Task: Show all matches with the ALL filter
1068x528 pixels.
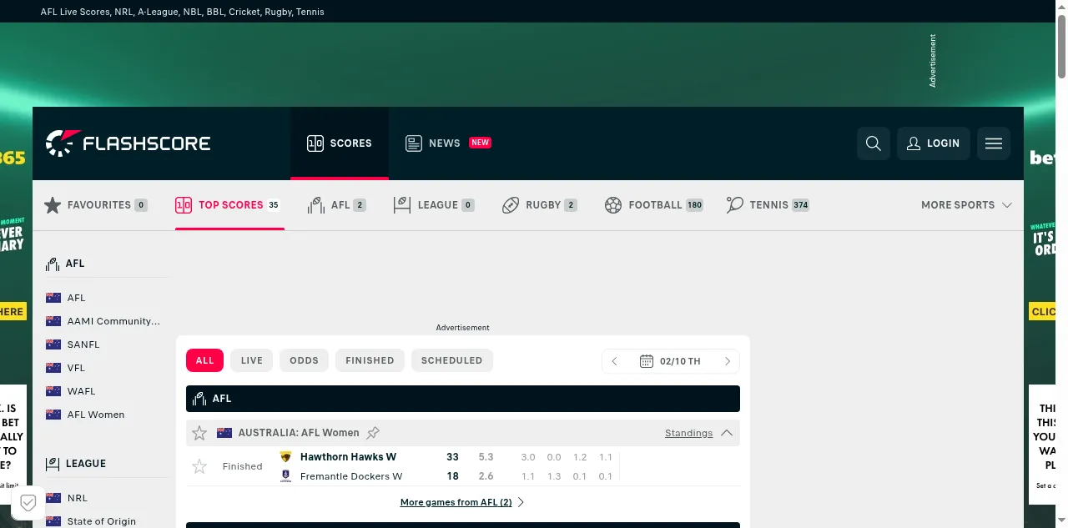Action: [205, 360]
